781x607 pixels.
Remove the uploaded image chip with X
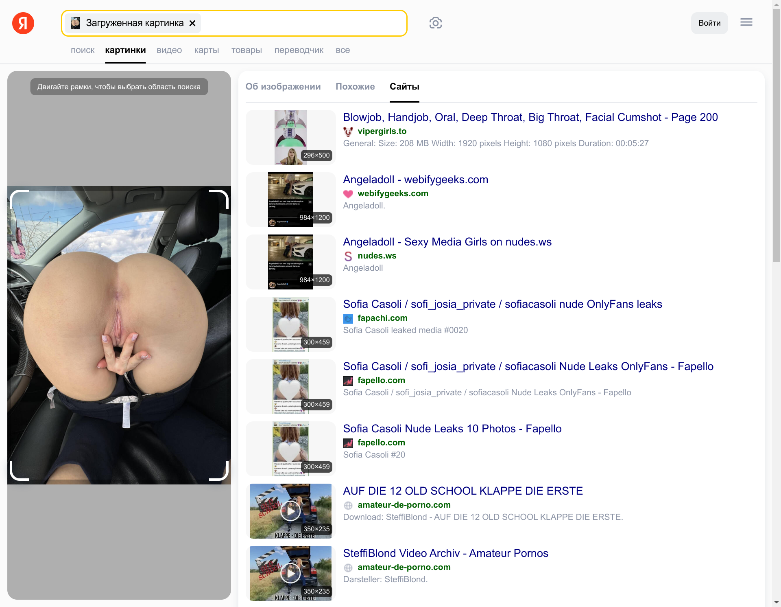(x=192, y=23)
